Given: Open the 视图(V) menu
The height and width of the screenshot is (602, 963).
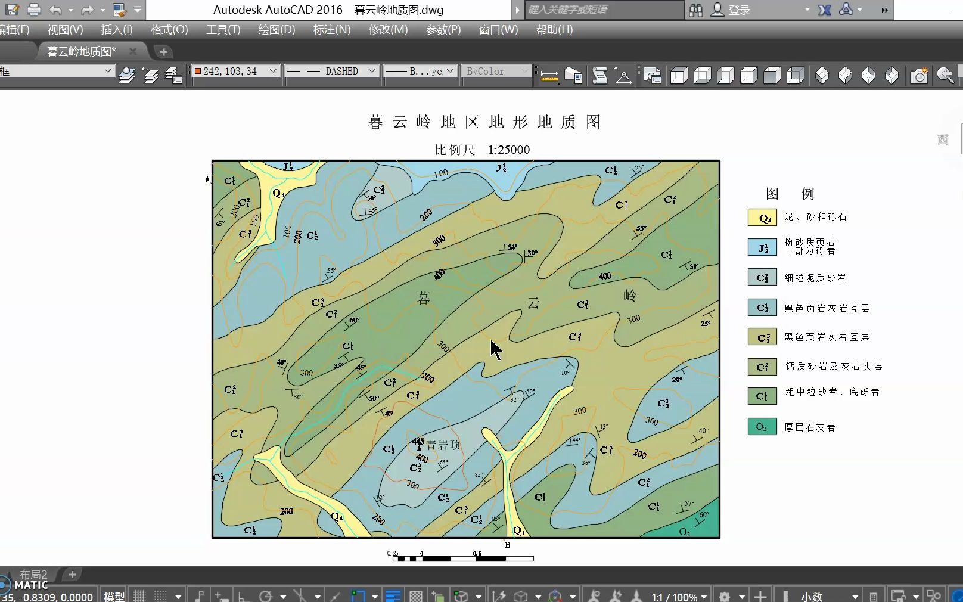Looking at the screenshot, I should click(x=66, y=30).
